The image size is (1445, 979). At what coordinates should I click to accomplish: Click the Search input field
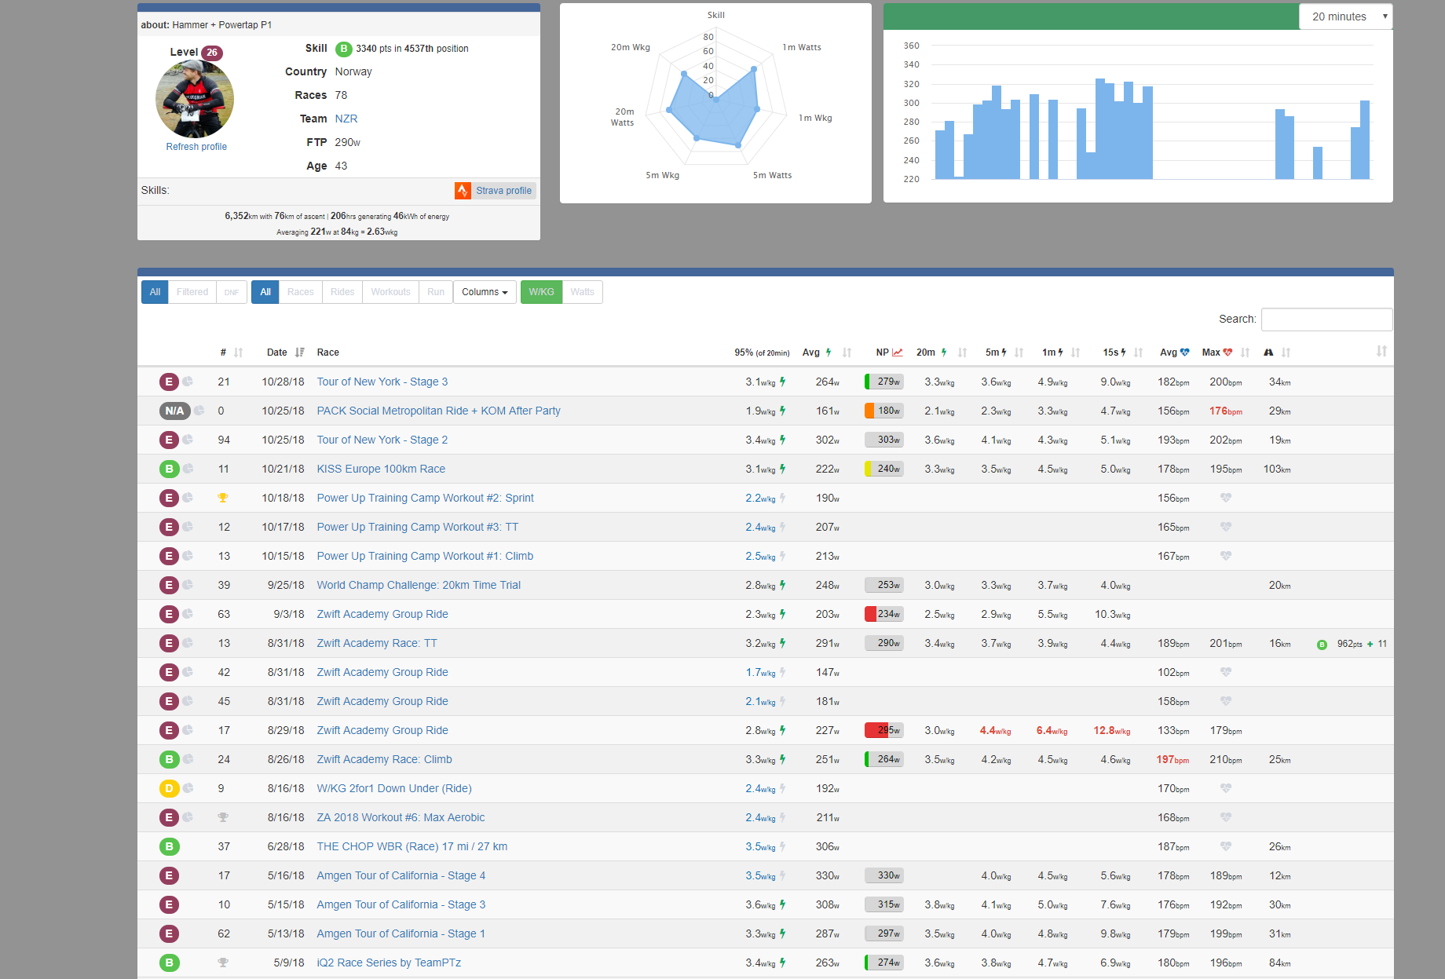(1326, 319)
